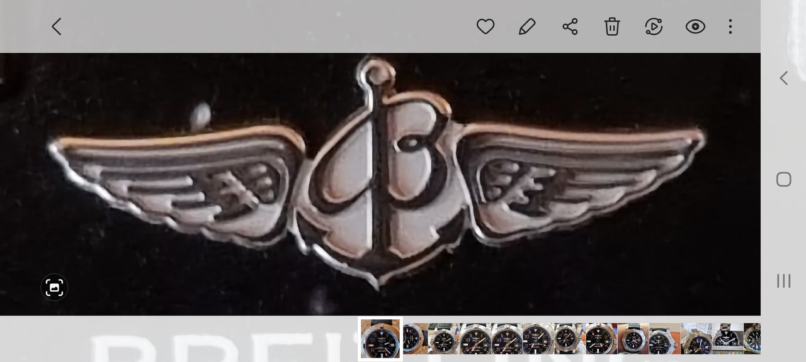The image size is (806, 362).
Task: Tap the remaster play icon in toolbar
Action: [x=654, y=26]
